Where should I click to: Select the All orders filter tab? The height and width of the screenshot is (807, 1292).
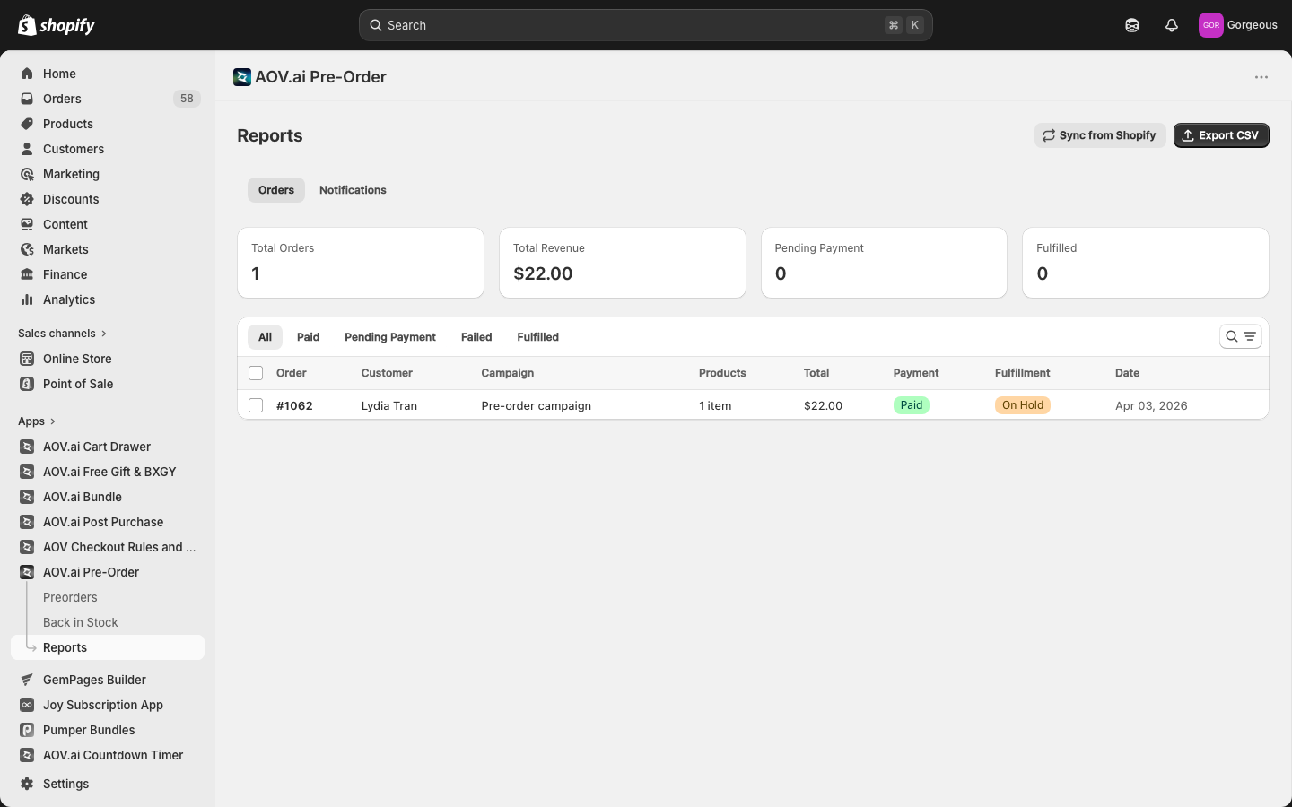pos(265,337)
